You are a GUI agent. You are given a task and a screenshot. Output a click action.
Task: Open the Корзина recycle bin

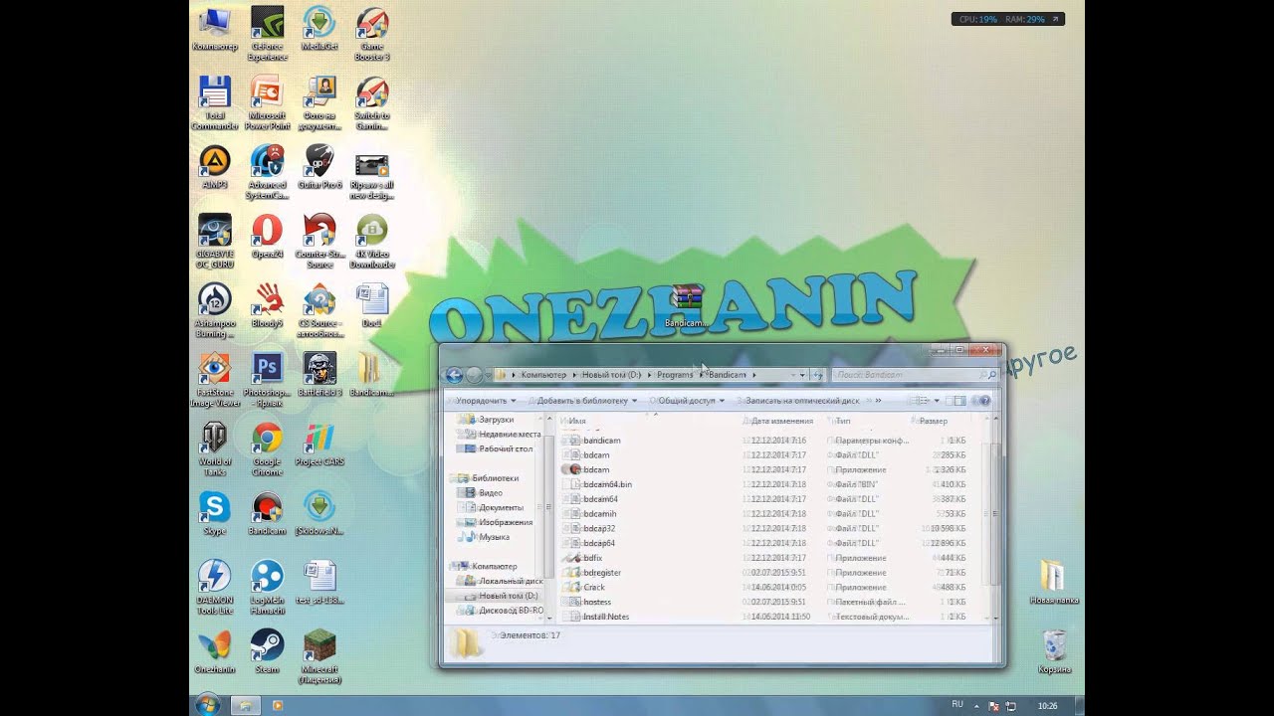coord(1054,651)
